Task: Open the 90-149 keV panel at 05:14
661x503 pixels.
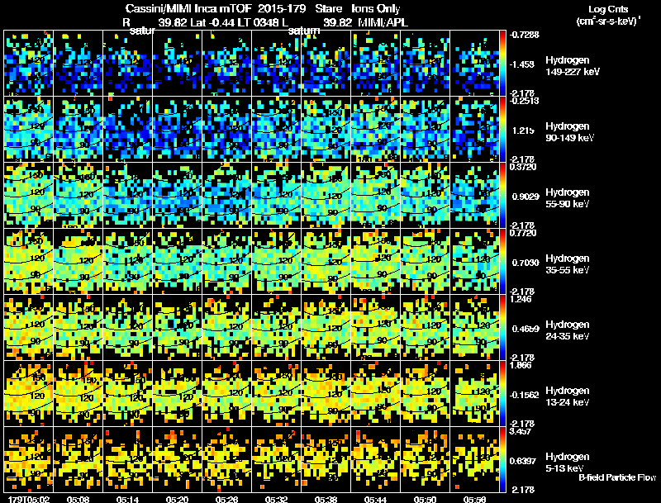Action: pos(128,130)
